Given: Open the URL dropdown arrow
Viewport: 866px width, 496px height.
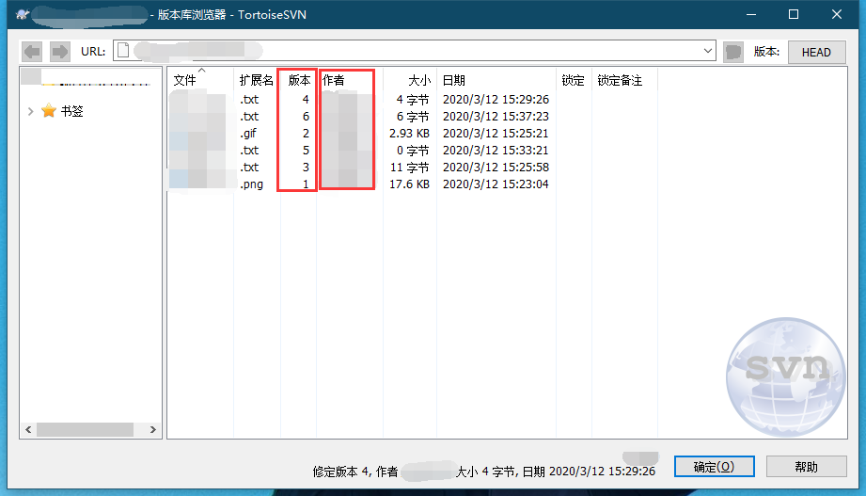Looking at the screenshot, I should pyautogui.click(x=707, y=51).
